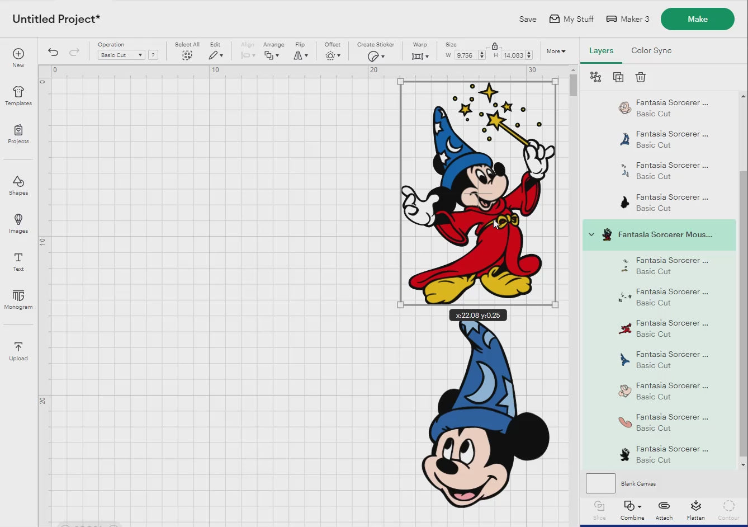
Task: Click the canvas vertical scrollbar
Action: coord(573,85)
